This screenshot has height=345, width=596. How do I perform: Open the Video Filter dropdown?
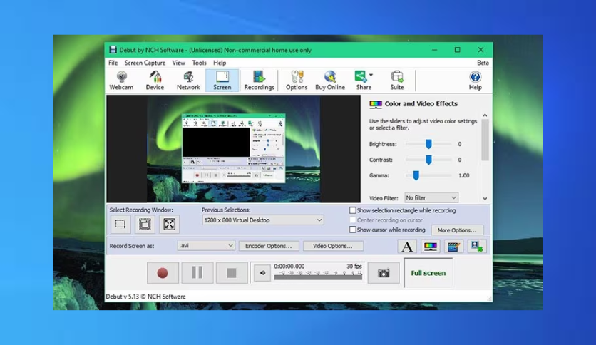(431, 197)
